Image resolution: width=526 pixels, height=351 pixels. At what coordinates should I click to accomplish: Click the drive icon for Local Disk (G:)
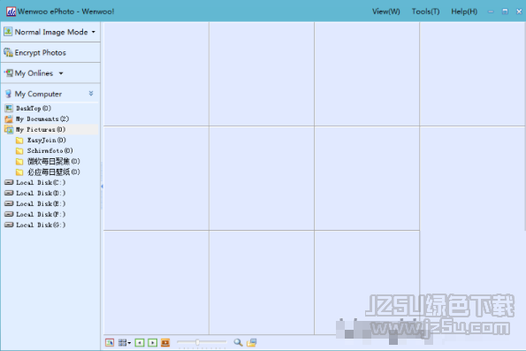click(x=9, y=225)
